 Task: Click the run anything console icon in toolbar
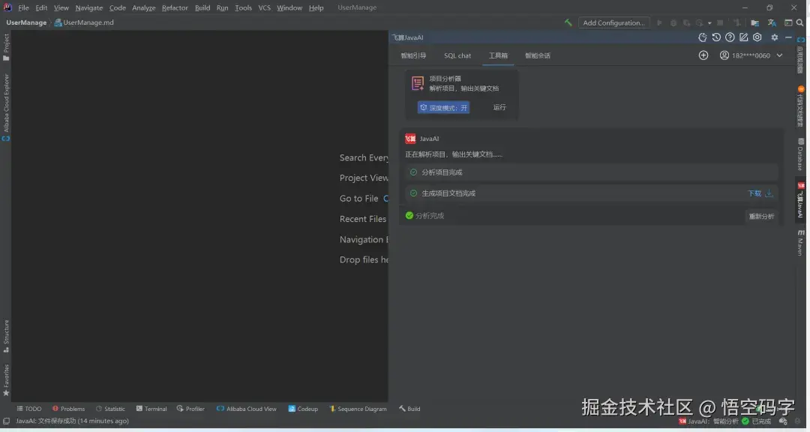pos(788,22)
